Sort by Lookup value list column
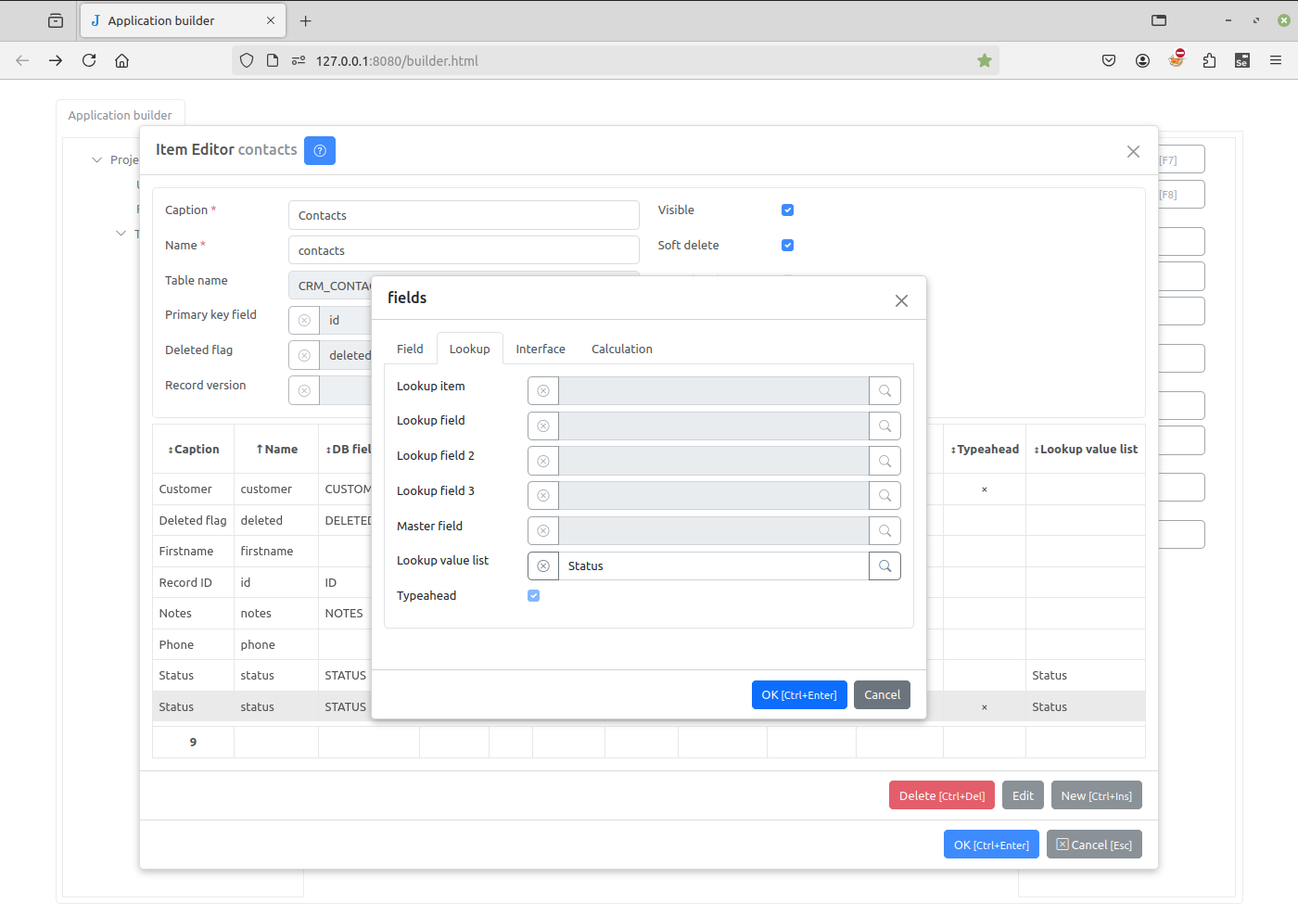The width and height of the screenshot is (1298, 915). [x=1086, y=450]
